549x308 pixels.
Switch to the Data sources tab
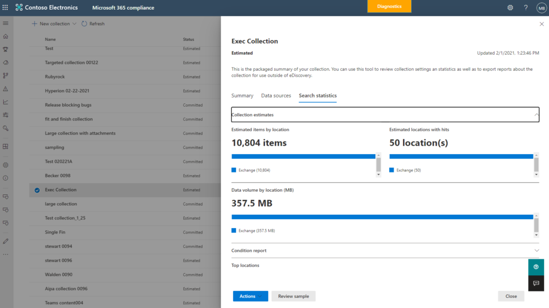tap(276, 95)
